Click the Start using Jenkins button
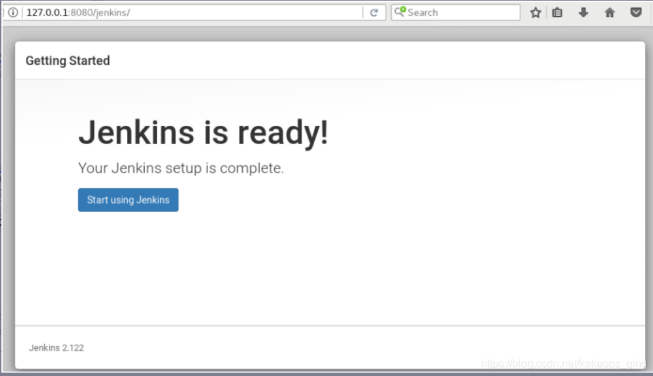 pyautogui.click(x=128, y=200)
